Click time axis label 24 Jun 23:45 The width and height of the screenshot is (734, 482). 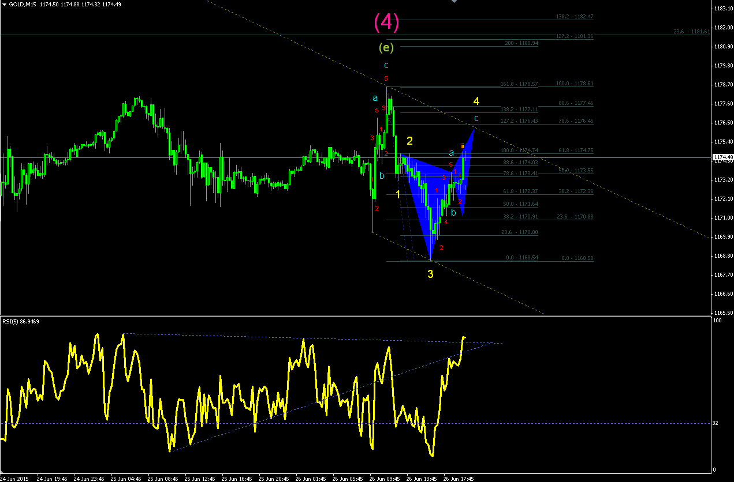pyautogui.click(x=89, y=479)
